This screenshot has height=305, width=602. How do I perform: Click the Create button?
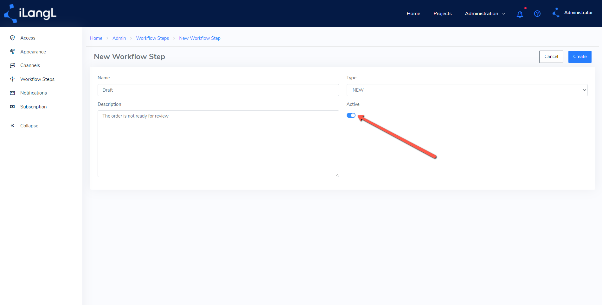pos(580,57)
